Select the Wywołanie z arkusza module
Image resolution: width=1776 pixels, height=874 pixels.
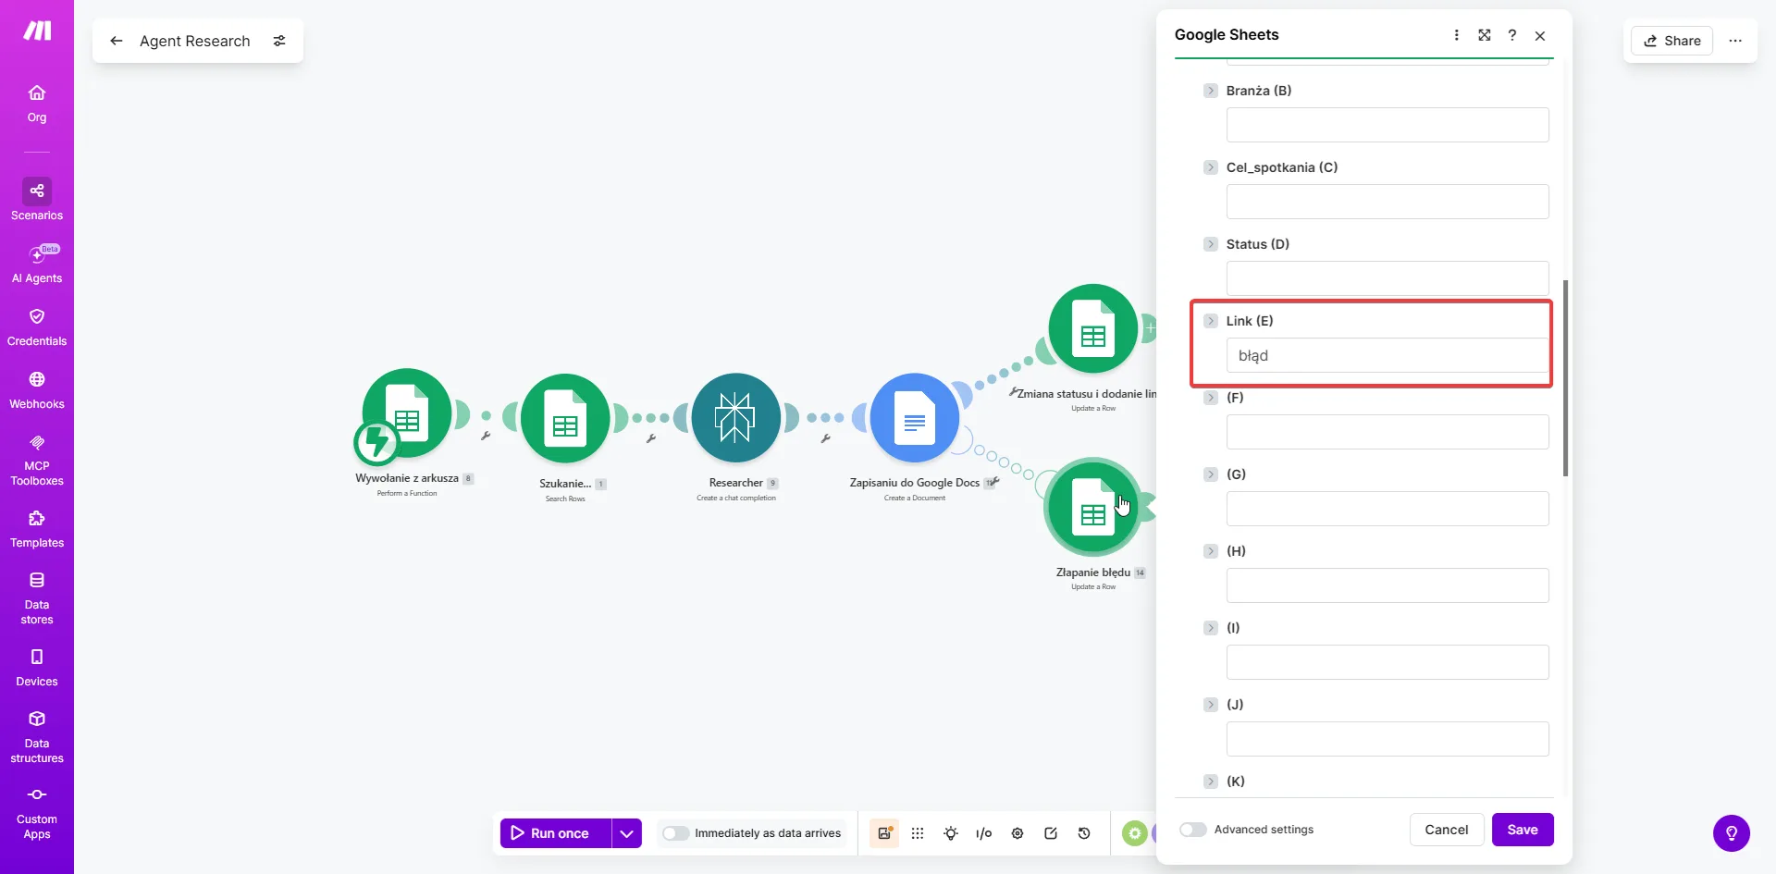(x=407, y=413)
